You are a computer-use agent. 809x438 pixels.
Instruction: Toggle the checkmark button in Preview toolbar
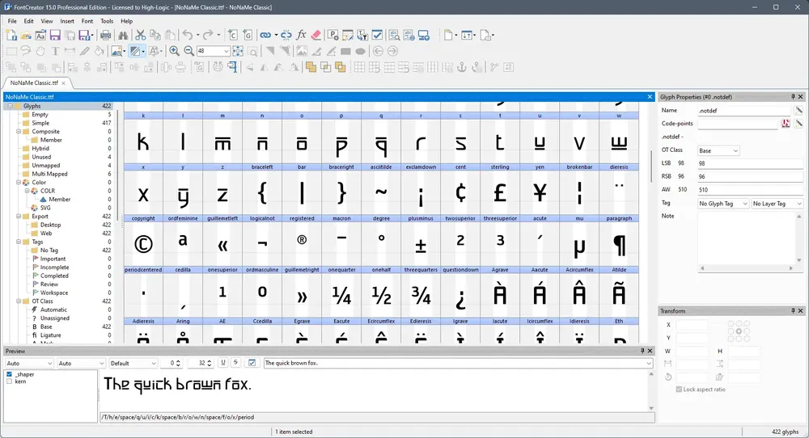[252, 363]
